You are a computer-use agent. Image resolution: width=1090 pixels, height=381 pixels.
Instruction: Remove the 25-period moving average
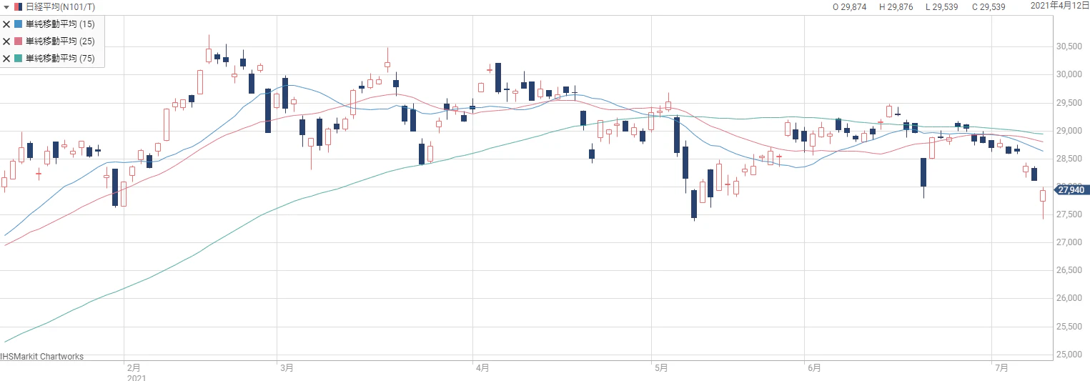point(6,41)
